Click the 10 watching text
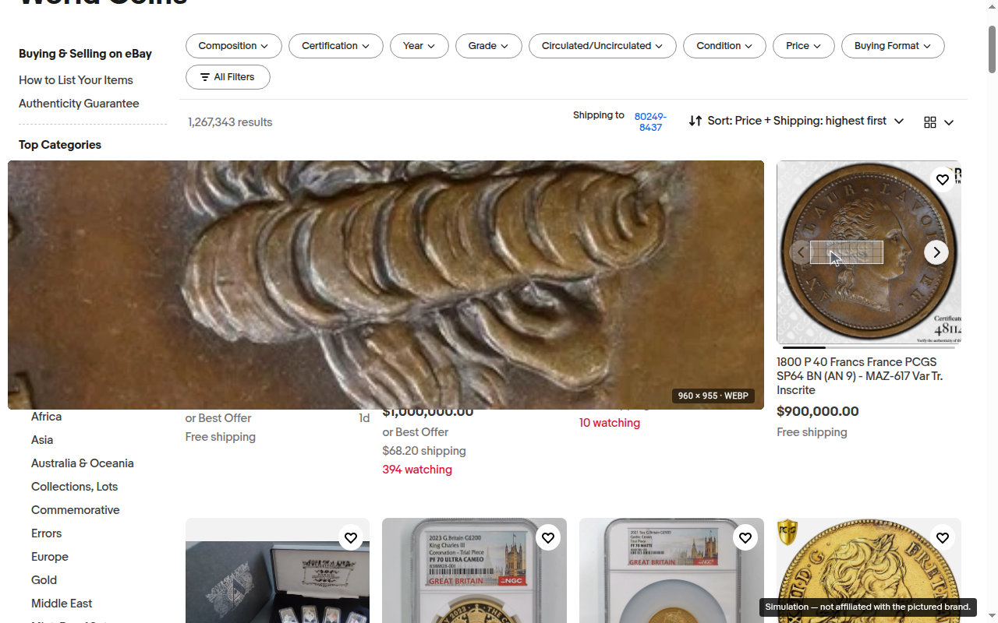 [x=610, y=423]
